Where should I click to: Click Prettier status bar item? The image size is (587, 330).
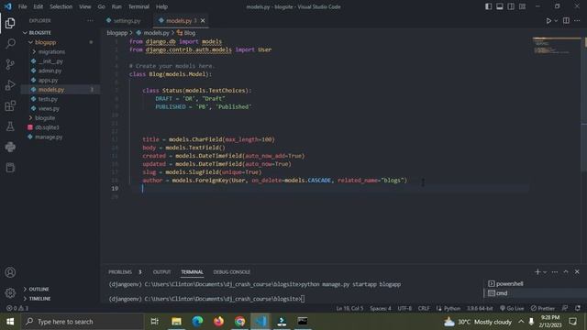tap(542, 308)
